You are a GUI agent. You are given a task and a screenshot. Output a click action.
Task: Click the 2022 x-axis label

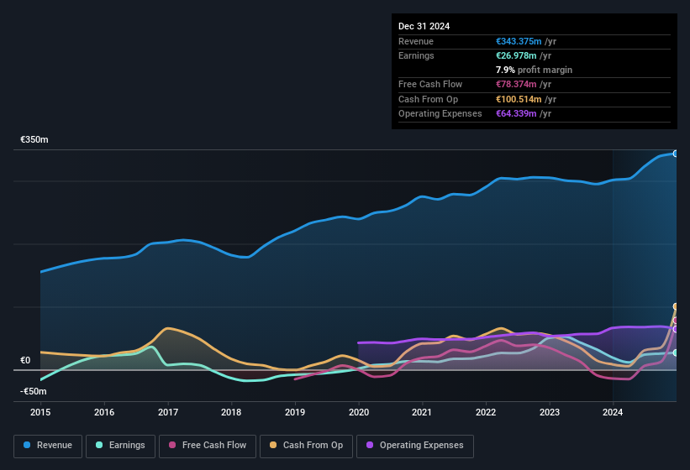tap(486, 412)
